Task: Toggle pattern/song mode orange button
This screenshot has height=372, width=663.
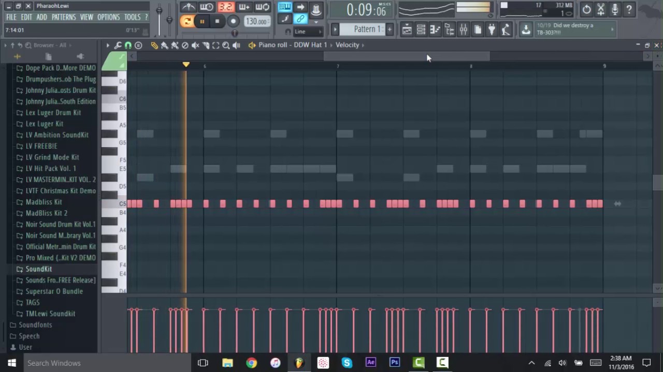Action: (187, 21)
